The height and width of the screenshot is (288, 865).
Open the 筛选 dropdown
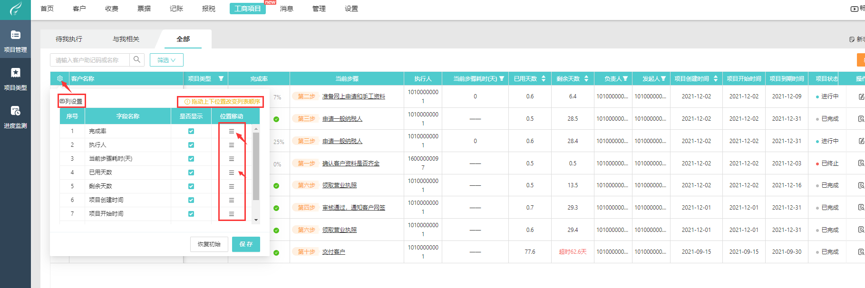[166, 60]
